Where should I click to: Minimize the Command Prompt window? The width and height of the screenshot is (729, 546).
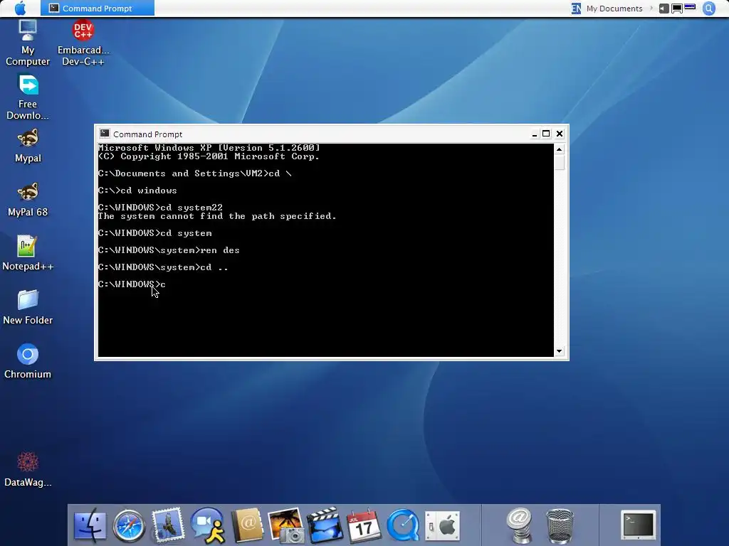pyautogui.click(x=534, y=134)
